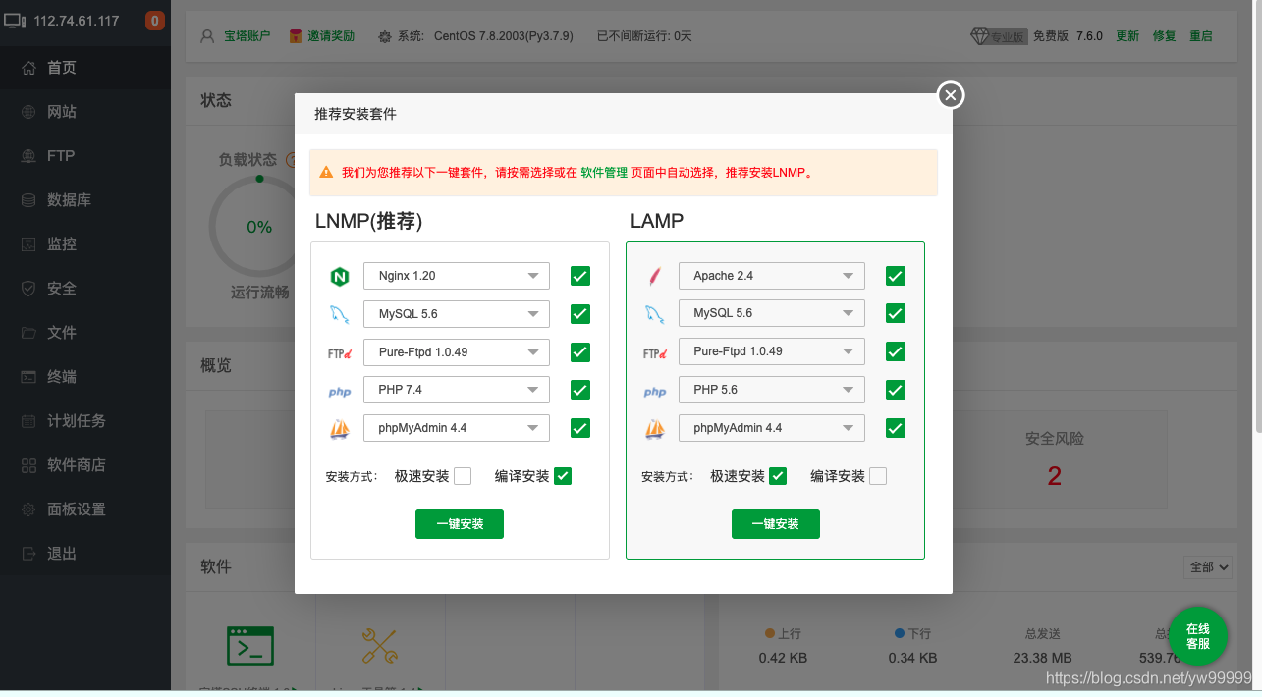Uncheck the LNMP MySQL 5.6 checkbox
1262x697 pixels.
click(580, 314)
